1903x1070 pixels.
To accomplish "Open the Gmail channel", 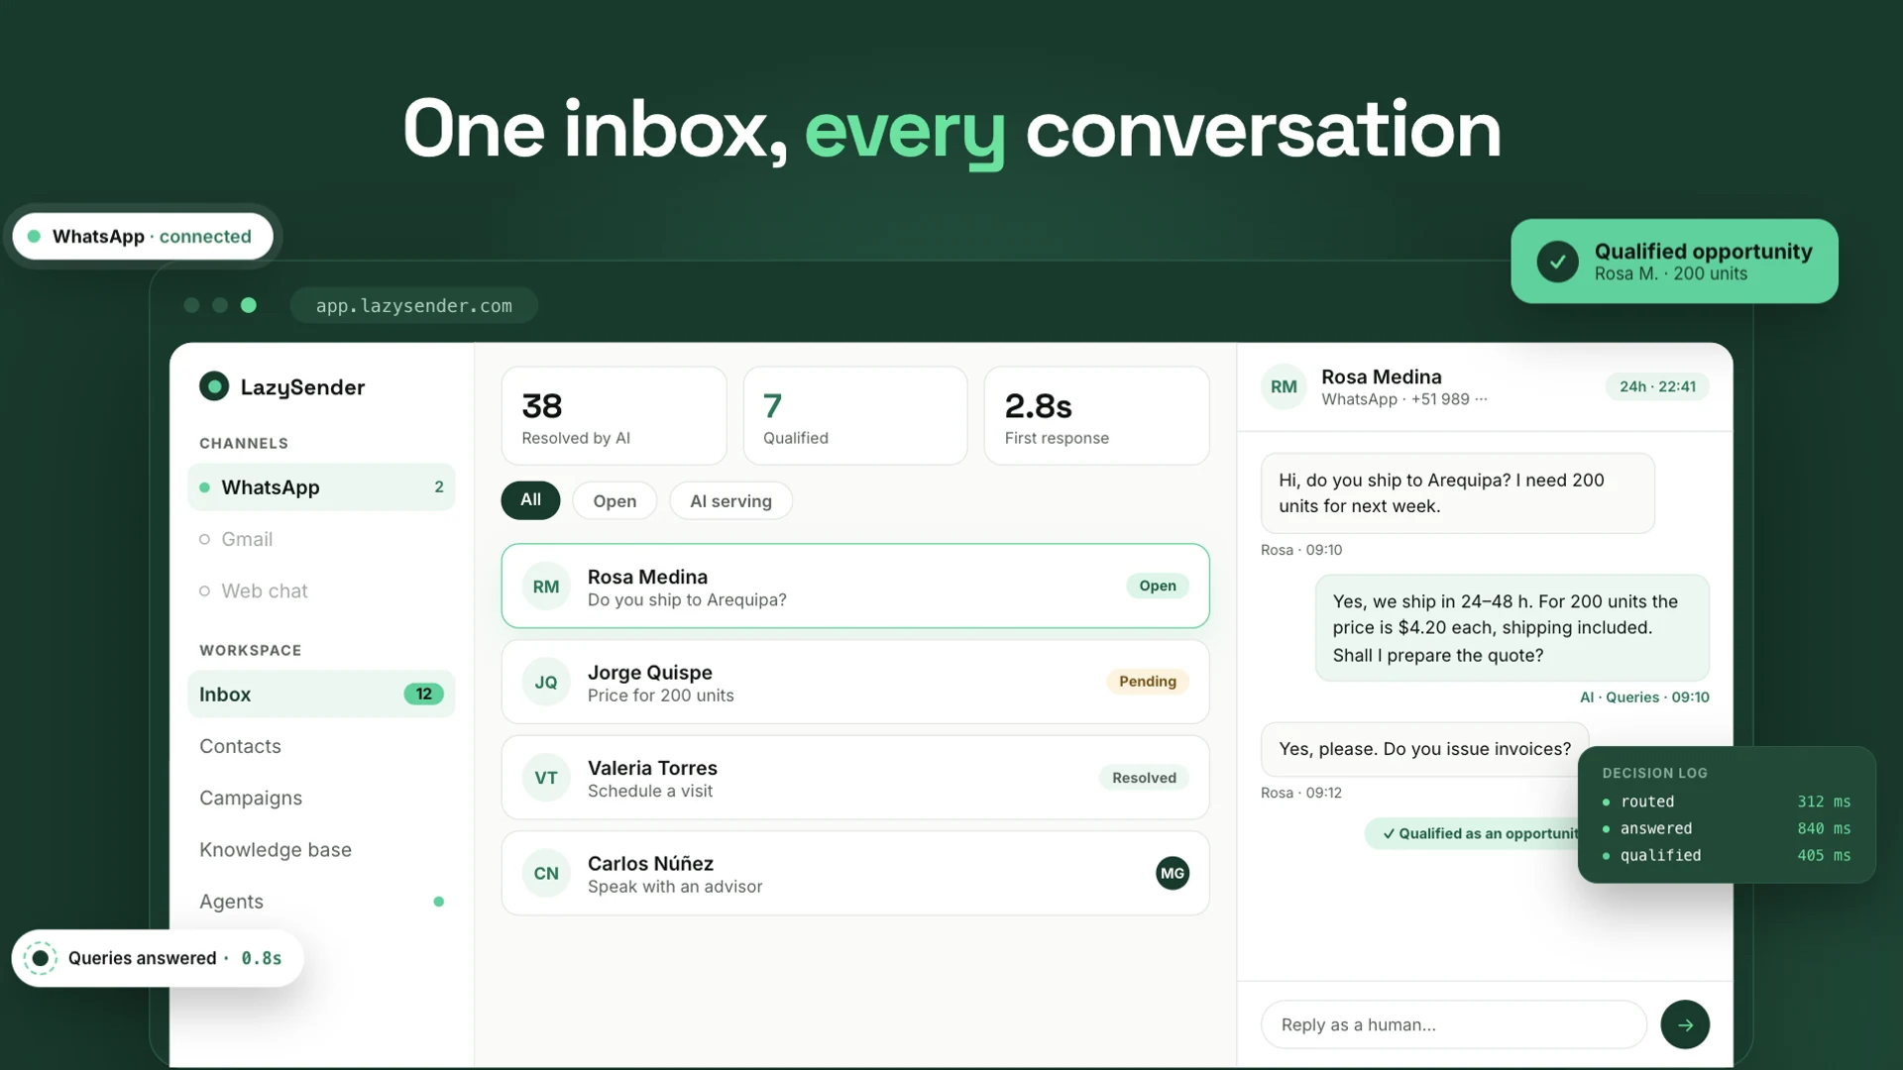I will click(321, 539).
